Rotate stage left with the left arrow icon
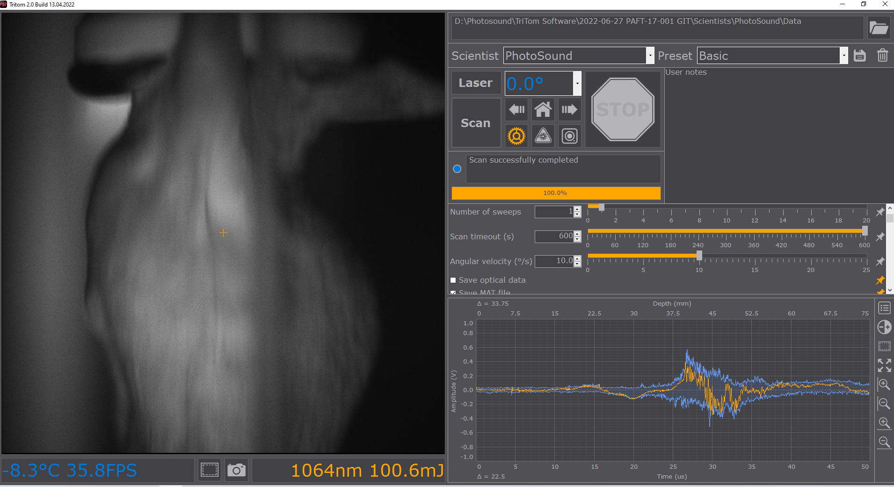This screenshot has width=894, height=487. 516,110
